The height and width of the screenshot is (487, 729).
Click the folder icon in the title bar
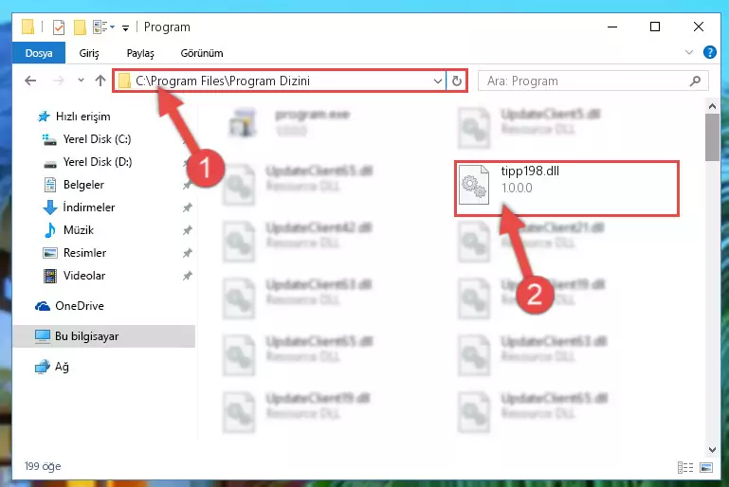[x=27, y=27]
